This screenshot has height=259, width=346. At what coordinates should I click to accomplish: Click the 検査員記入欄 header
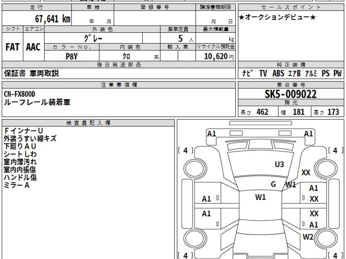coord(88,123)
